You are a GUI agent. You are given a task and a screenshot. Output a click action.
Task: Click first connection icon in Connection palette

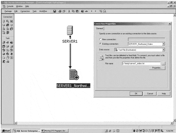pyautogui.click(x=4, y=21)
